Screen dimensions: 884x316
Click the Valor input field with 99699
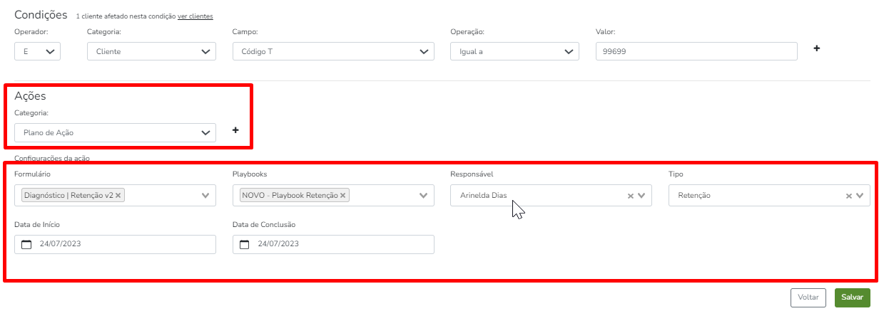[696, 52]
